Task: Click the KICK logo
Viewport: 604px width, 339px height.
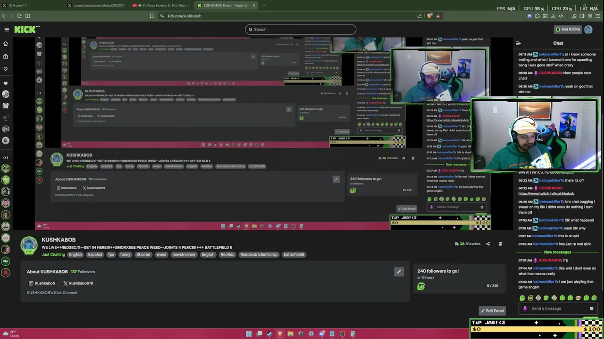Action: coord(26,30)
